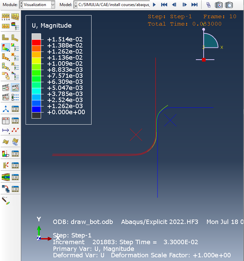Open Free Body Cut Manager
This screenshot has width=244, height=261.
click(15, 165)
